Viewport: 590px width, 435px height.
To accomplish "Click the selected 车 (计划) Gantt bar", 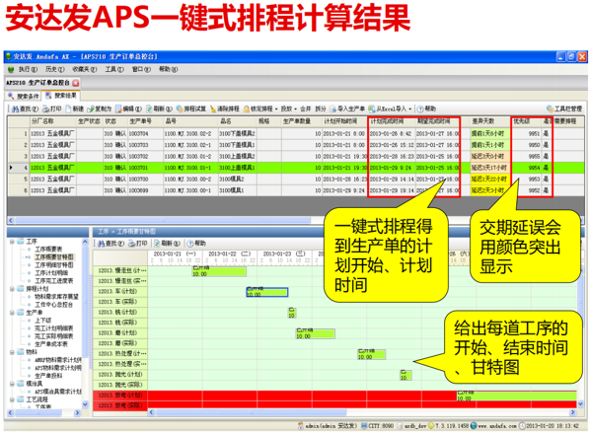I will (267, 292).
